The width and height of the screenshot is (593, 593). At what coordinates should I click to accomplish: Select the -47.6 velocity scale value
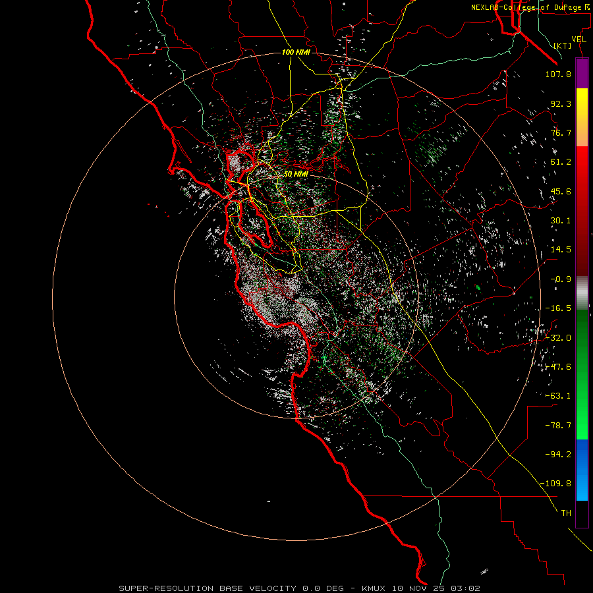pos(558,367)
